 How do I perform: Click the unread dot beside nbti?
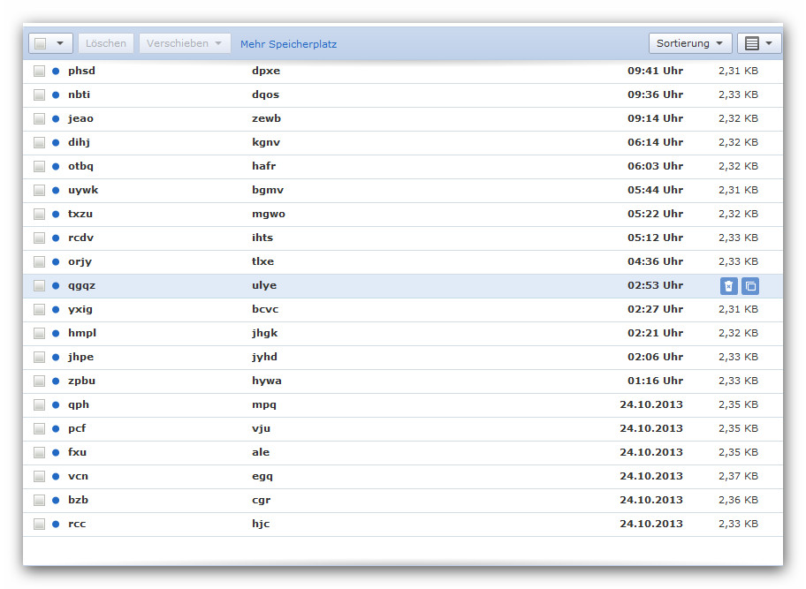coord(56,95)
